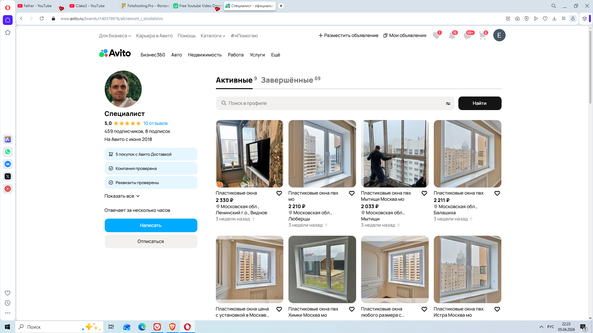
Task: Expand 'Показать все' badges list
Action: click(122, 196)
